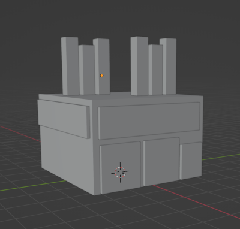Screen dimensions: 240x229
Task: Select the rightmost pillar on the roof
Action: (x=169, y=67)
